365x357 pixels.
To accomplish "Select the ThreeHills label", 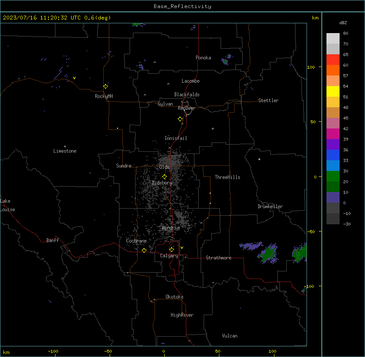I will [227, 177].
